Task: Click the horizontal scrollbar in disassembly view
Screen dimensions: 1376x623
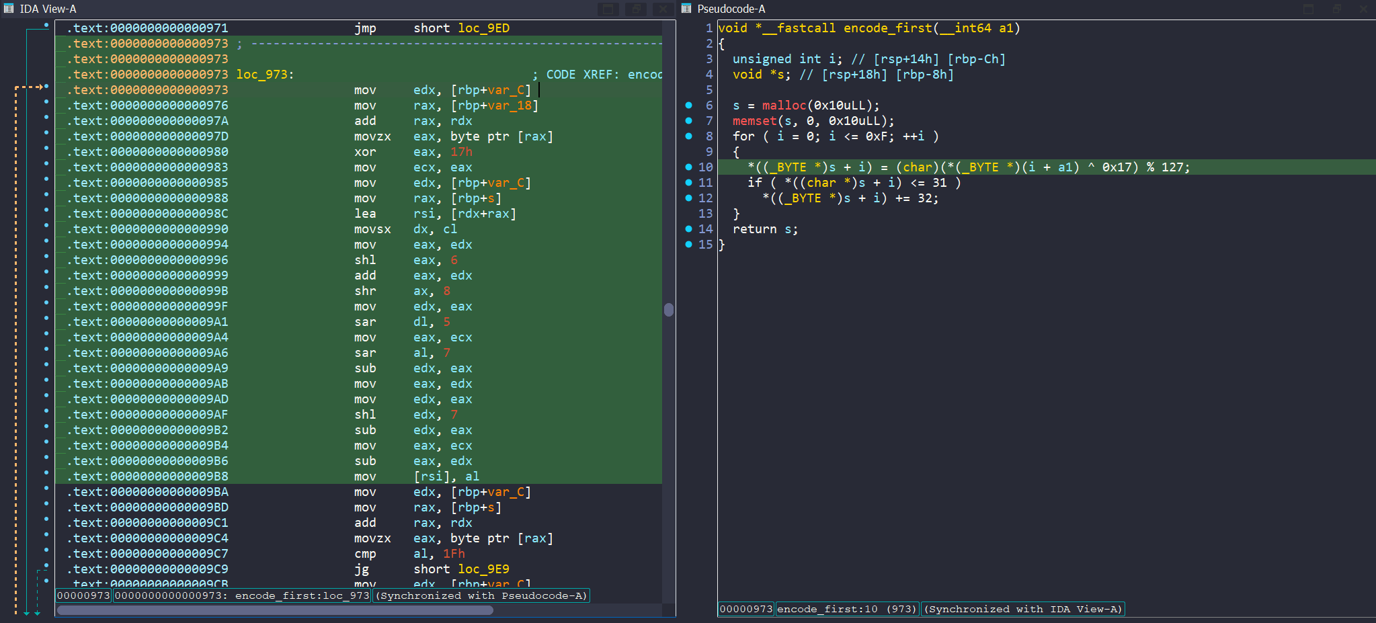Action: click(x=276, y=610)
